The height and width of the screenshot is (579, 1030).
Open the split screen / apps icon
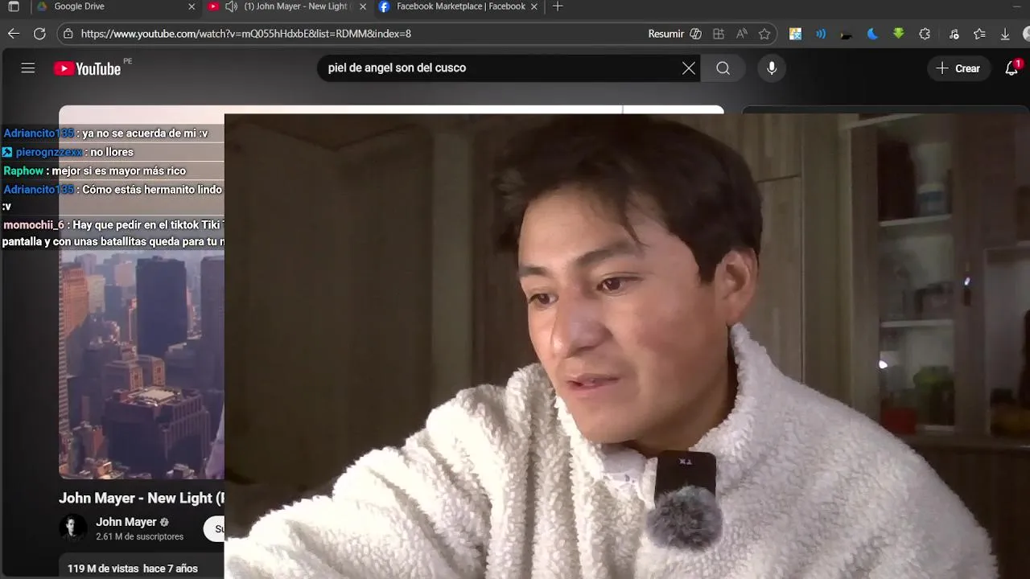click(719, 34)
